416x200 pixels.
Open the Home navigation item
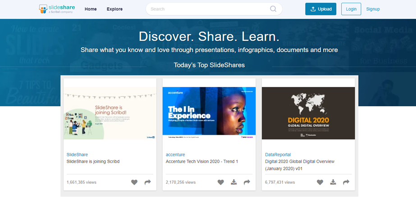(x=91, y=9)
